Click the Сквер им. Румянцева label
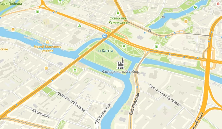Viewport: 222px width, 129px height. point(118,20)
